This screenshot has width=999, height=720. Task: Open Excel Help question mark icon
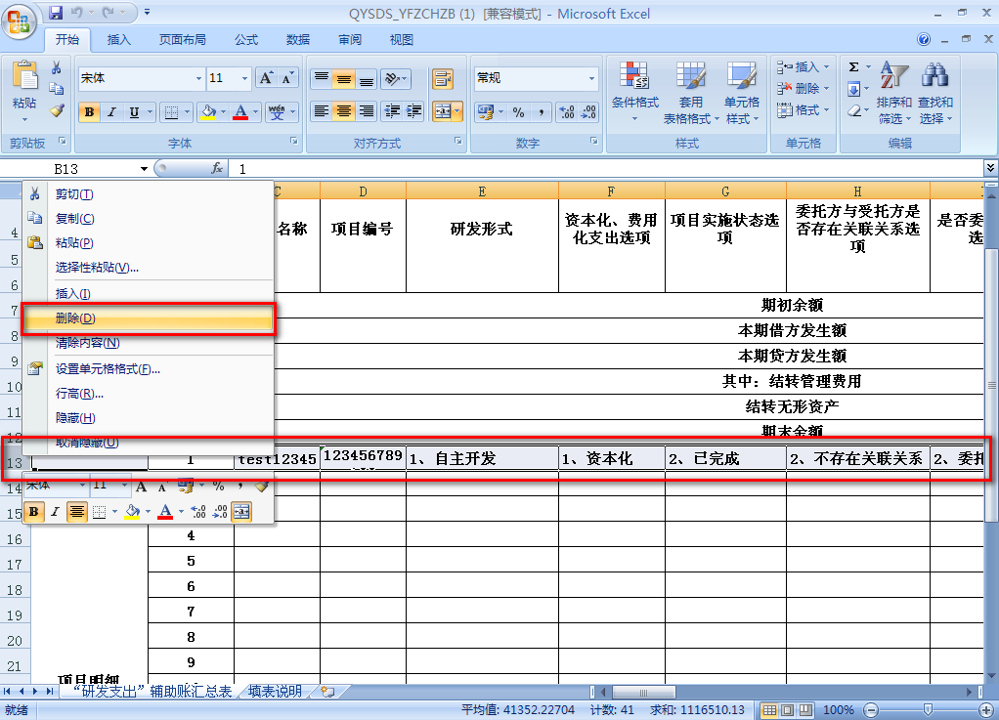coord(923,39)
